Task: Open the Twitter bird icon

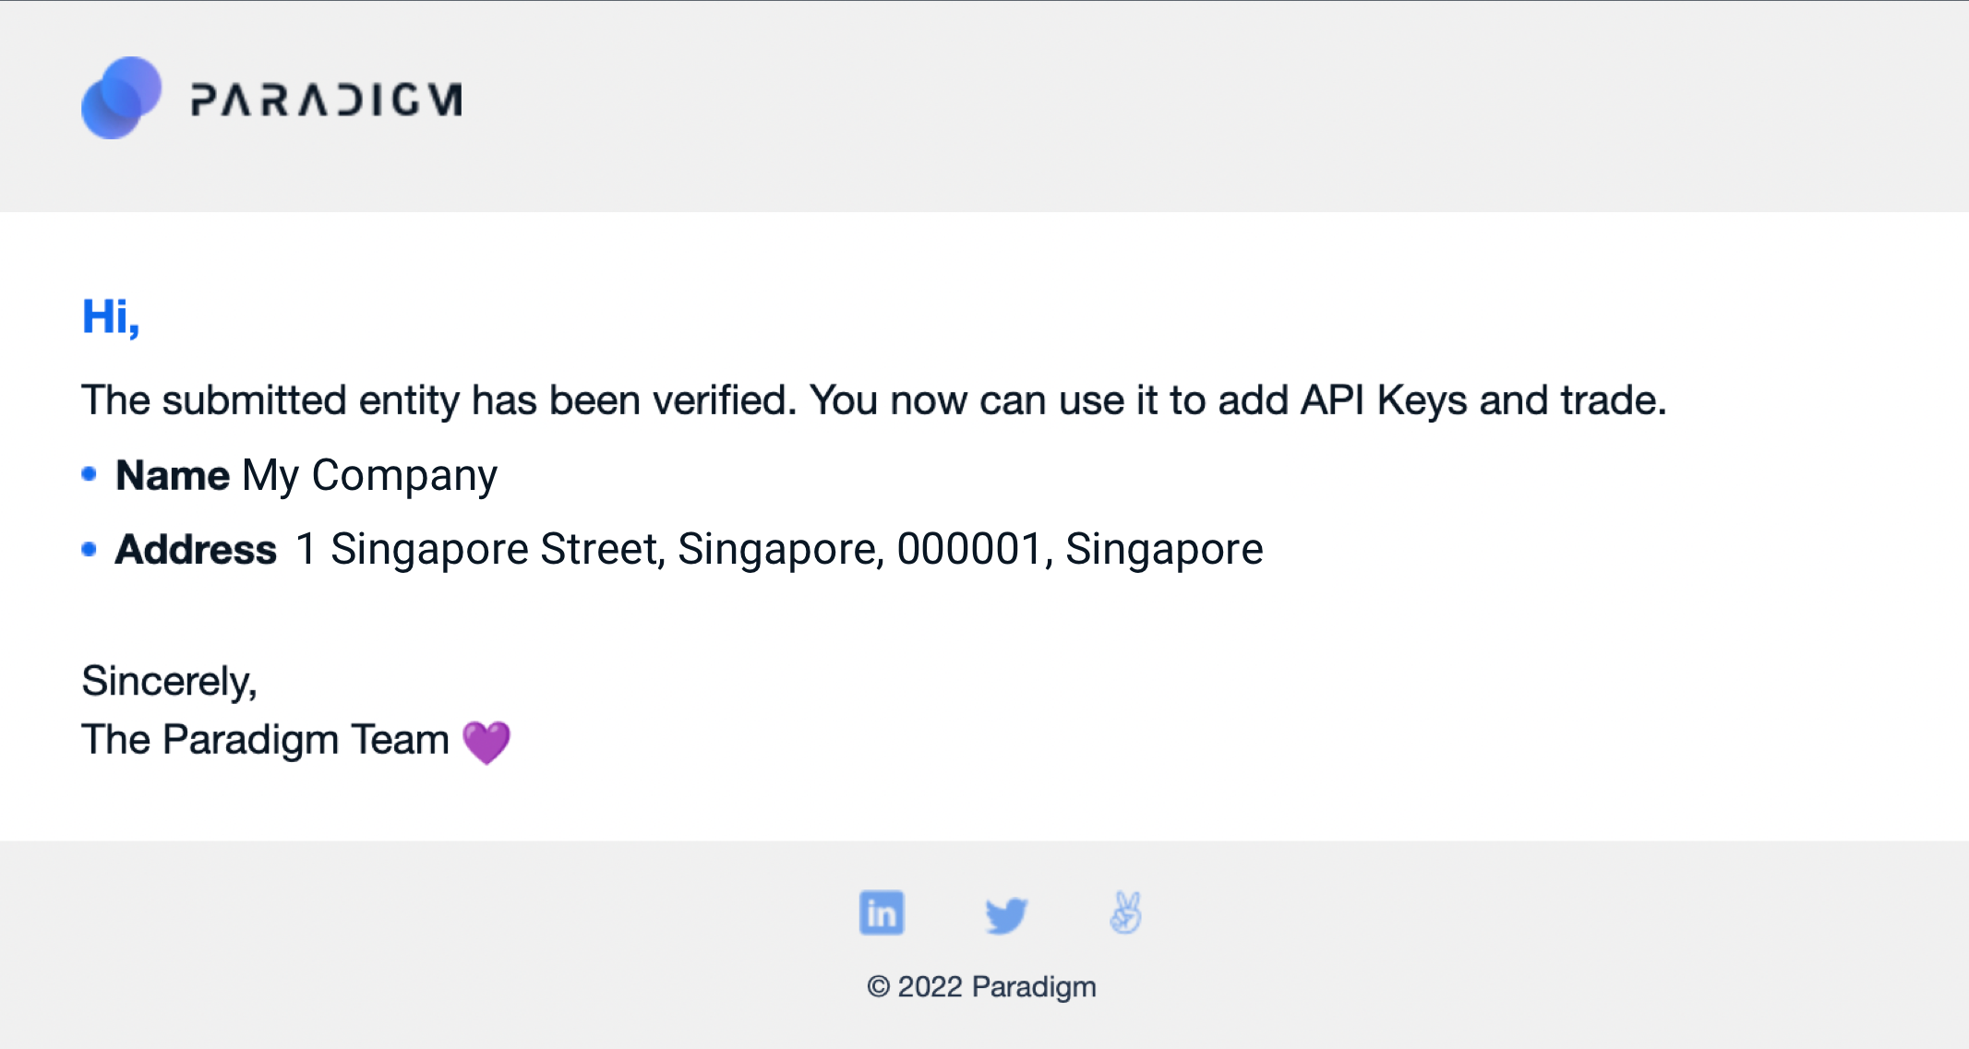Action: pyautogui.click(x=1005, y=914)
